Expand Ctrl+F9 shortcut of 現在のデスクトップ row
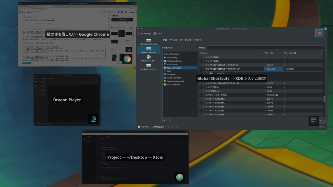The width and height of the screenshot is (333, 187). click(x=265, y=83)
